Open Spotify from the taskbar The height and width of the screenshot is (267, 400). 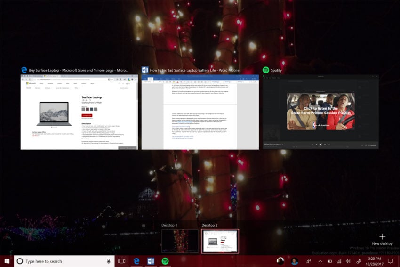(x=165, y=261)
